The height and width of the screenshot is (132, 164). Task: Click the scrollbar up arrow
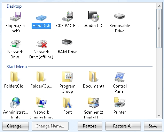(159, 6)
